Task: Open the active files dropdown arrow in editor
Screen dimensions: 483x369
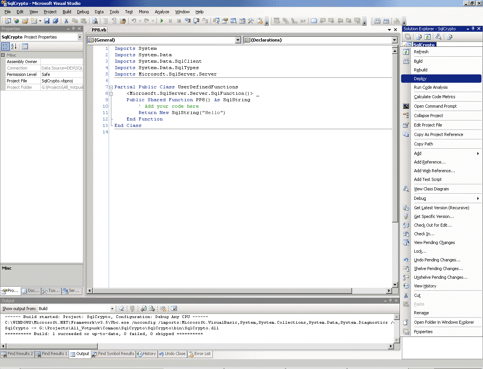Action: [x=389, y=29]
